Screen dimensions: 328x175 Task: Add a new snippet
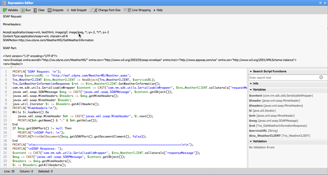tap(77, 10)
